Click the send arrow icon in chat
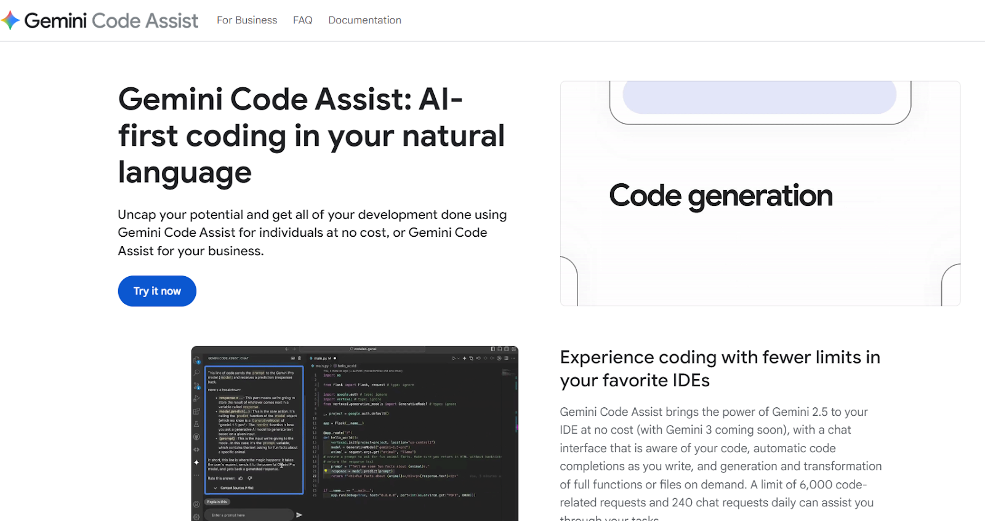This screenshot has height=521, width=985. (299, 515)
